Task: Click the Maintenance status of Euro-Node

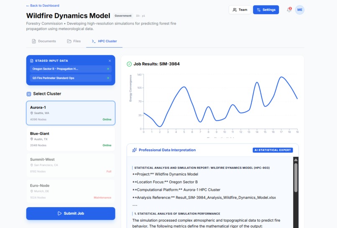Action: [x=102, y=198]
